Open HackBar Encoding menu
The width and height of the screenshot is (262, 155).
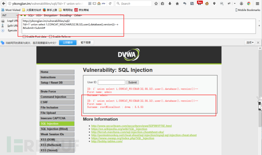click(x=66, y=15)
